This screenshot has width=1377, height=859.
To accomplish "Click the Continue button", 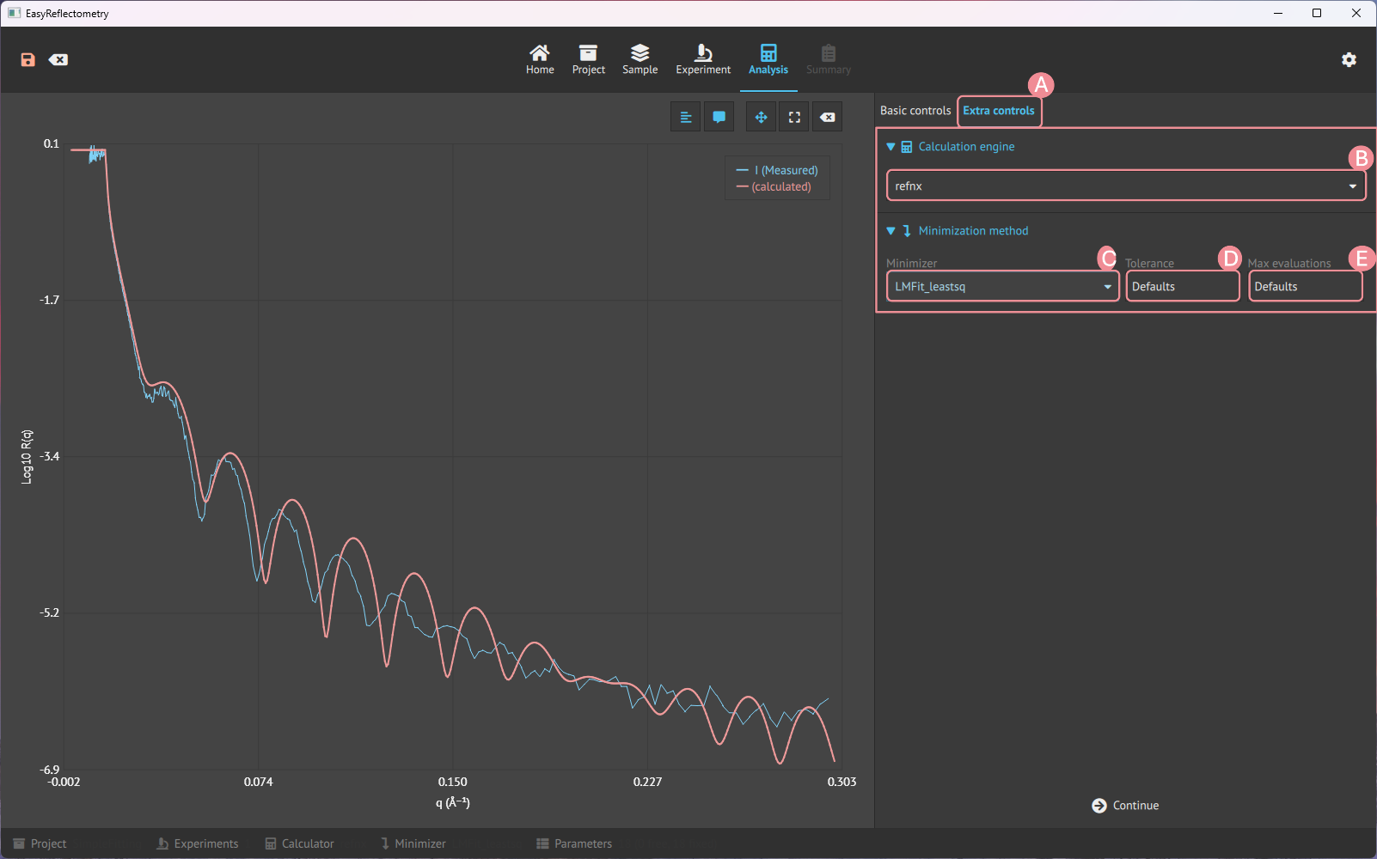I will pos(1125,805).
